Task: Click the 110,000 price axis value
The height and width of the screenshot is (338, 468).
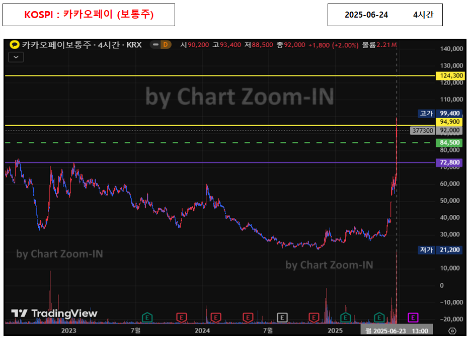Action: click(451, 100)
